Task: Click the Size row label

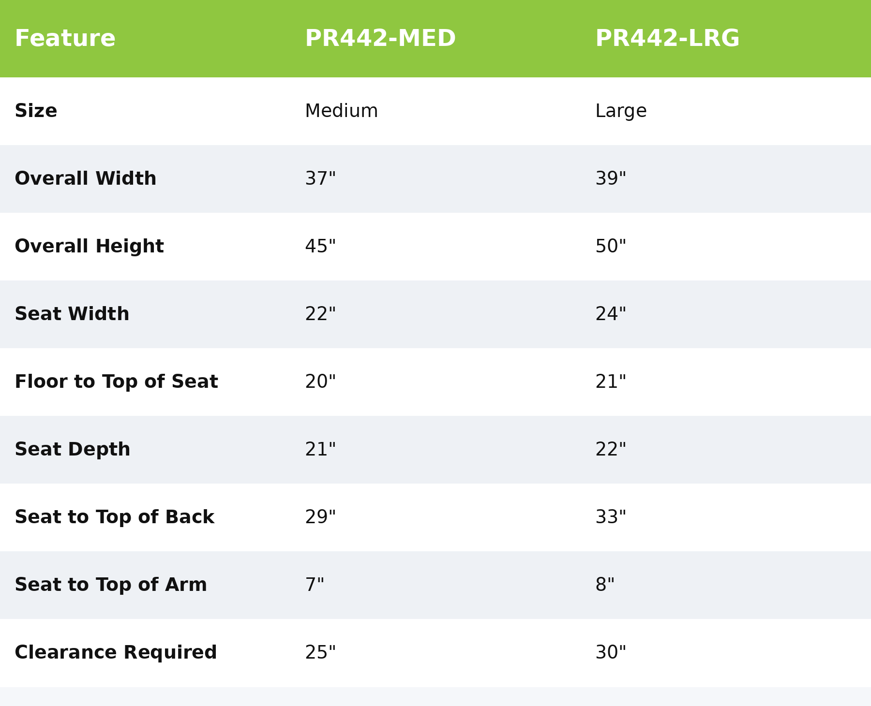Action: (36, 111)
